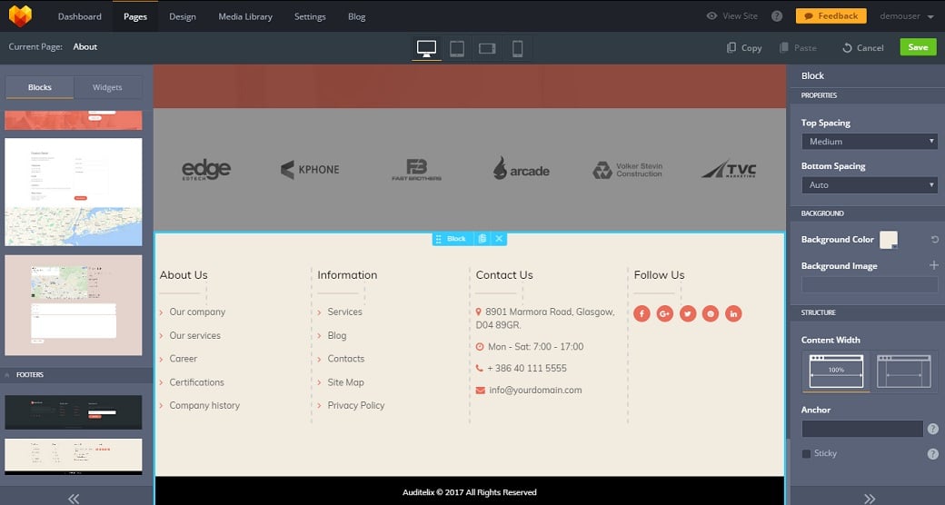Select the desktop preview device icon
The image size is (945, 505).
(x=425, y=48)
